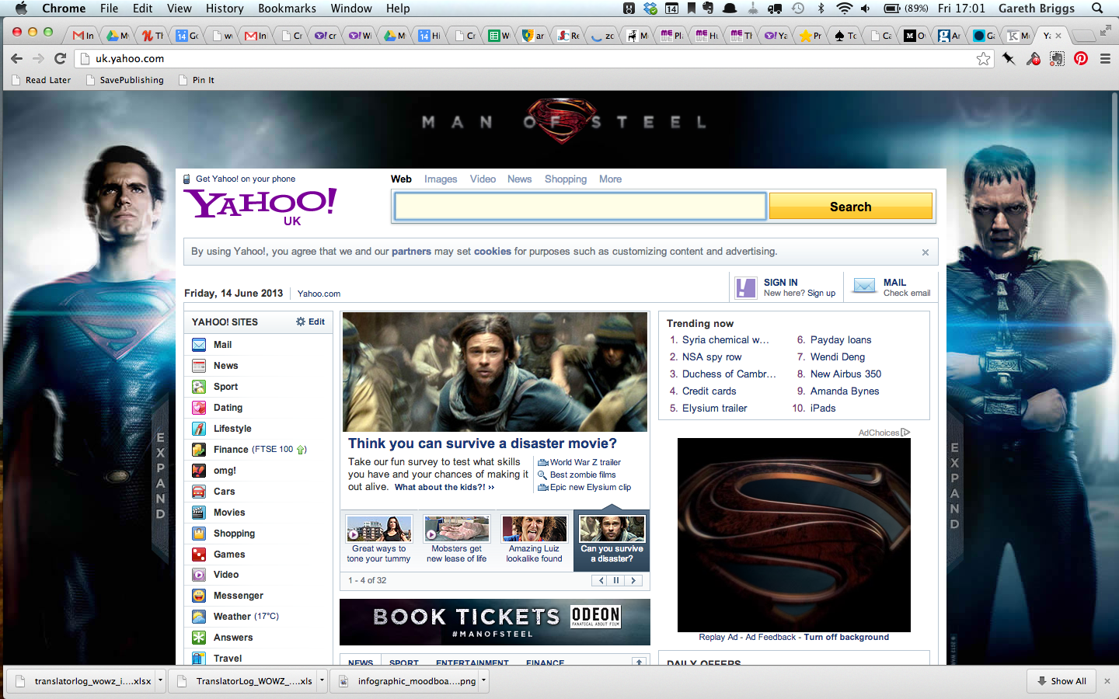1119x699 pixels.
Task: Click the Edit gear icon for Yahoo! Sites
Action: 301,322
